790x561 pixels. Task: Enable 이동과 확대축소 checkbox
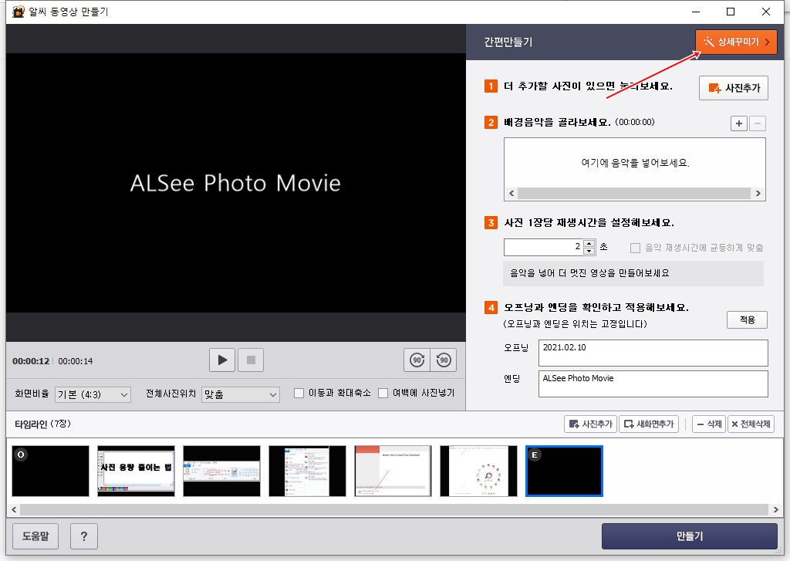(x=299, y=393)
